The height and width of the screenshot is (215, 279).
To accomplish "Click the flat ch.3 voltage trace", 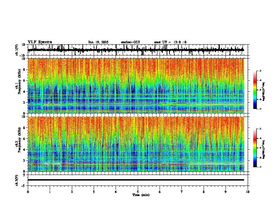I will [136, 180].
